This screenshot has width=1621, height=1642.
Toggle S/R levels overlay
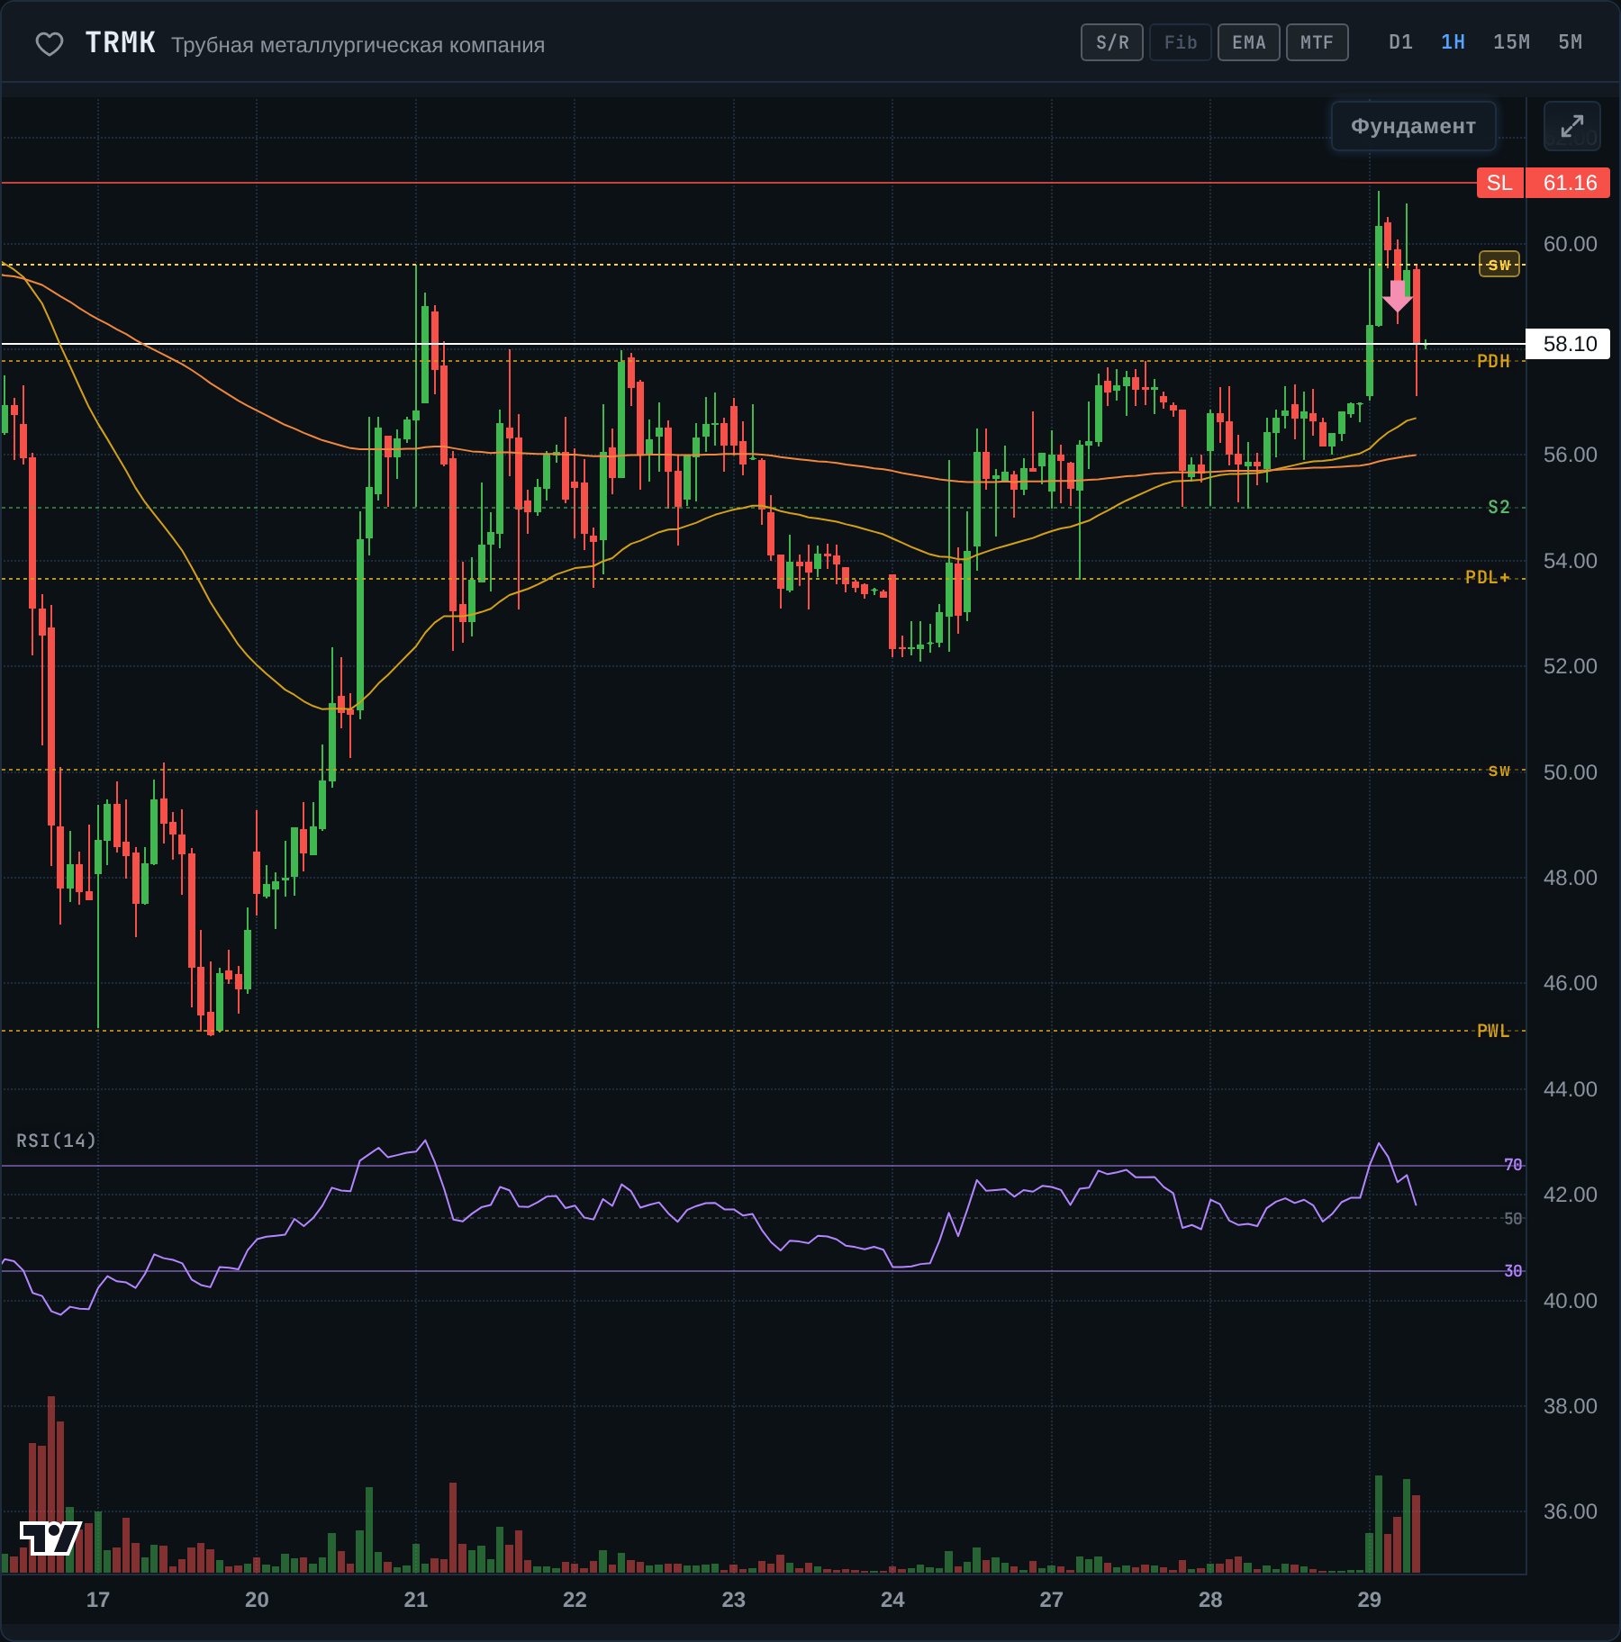[1112, 42]
